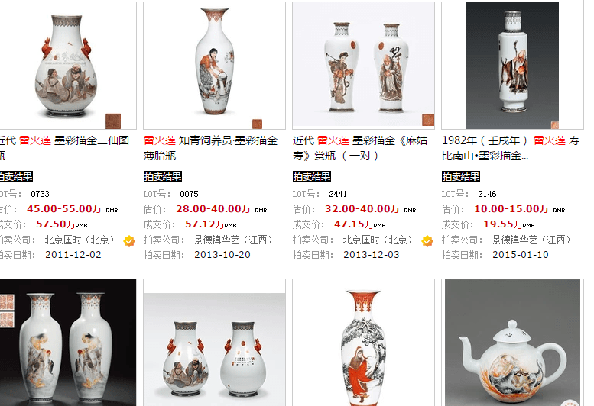Open the red-robed figure vase thumbnail
The height and width of the screenshot is (406, 594).
[363, 343]
